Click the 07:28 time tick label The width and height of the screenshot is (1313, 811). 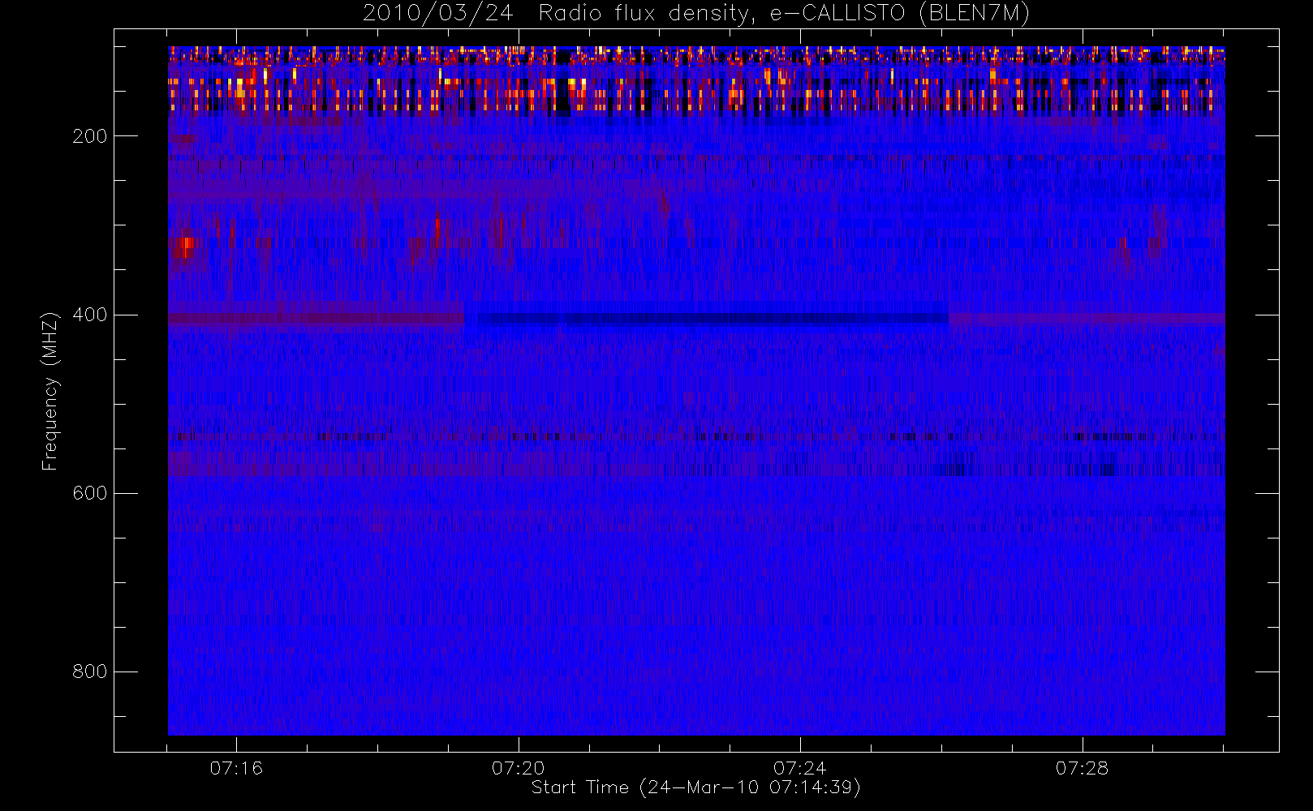1082,768
